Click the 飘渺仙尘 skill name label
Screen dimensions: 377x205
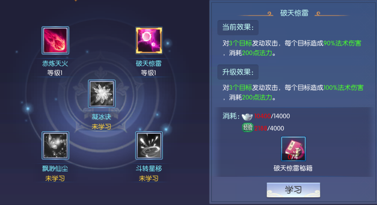[55, 168]
